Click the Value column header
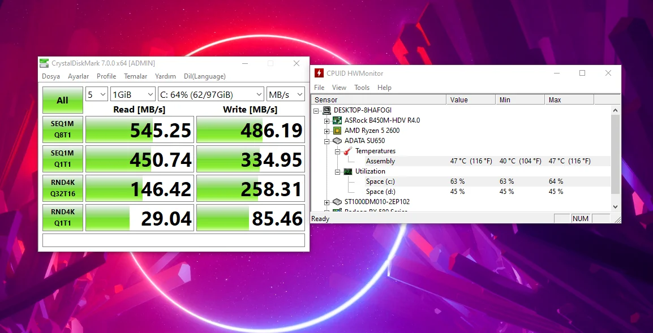The height and width of the screenshot is (333, 653). 471,100
